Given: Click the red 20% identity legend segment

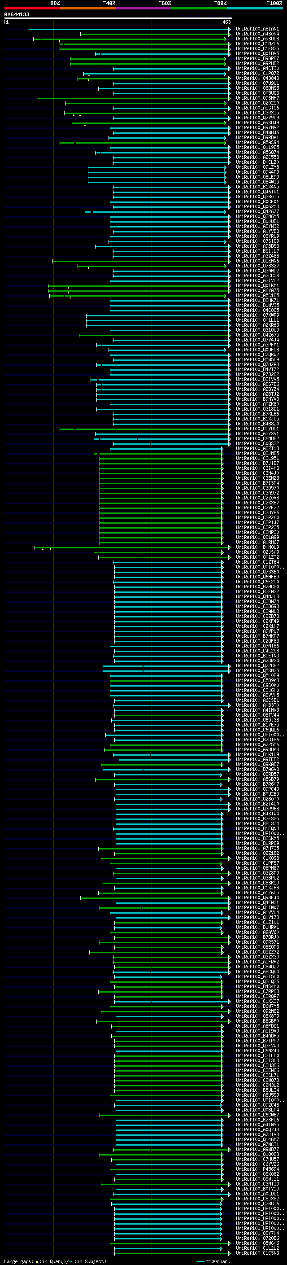Looking at the screenshot, I should (x=32, y=8).
